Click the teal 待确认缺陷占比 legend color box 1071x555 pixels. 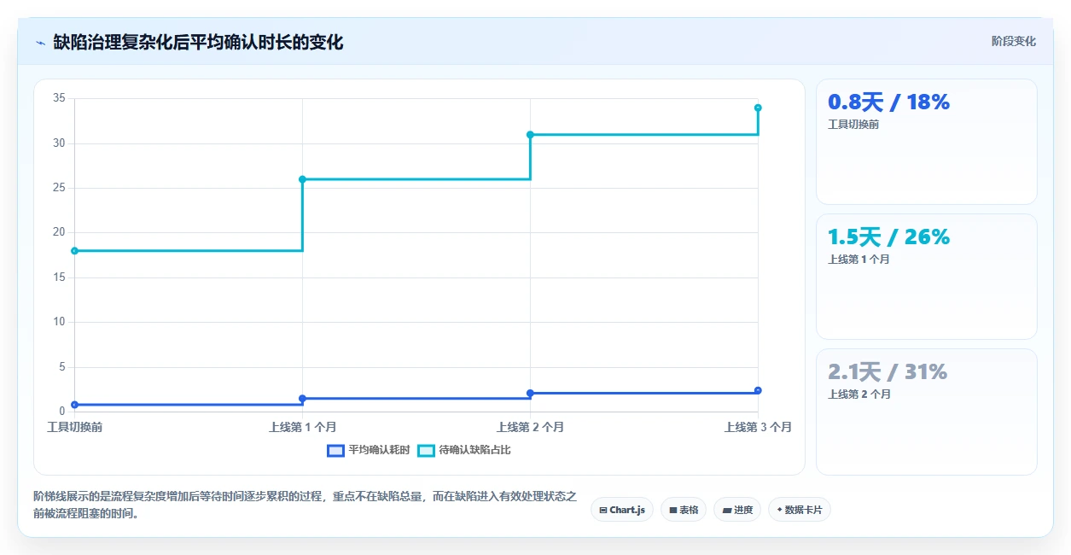427,450
